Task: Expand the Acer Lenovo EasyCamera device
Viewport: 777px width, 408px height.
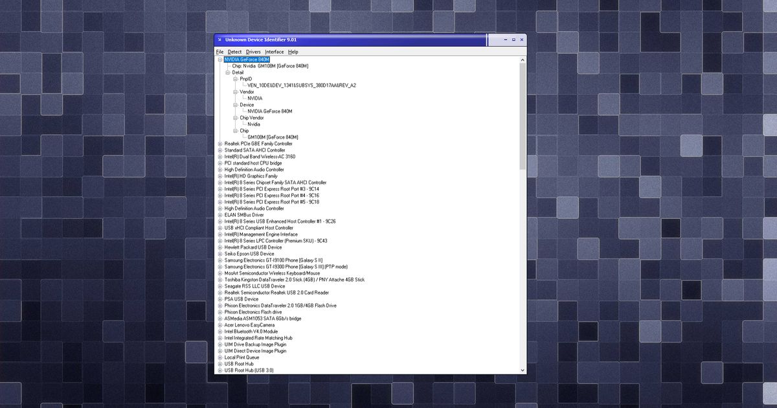Action: 221,324
